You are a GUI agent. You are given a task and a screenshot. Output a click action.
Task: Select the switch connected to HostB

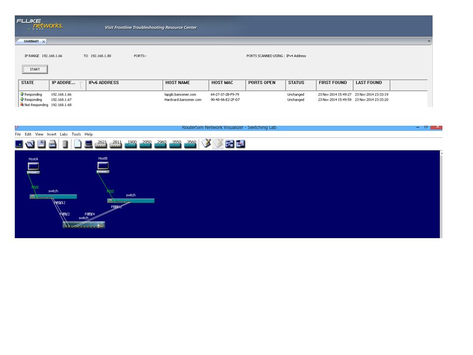coord(131,201)
